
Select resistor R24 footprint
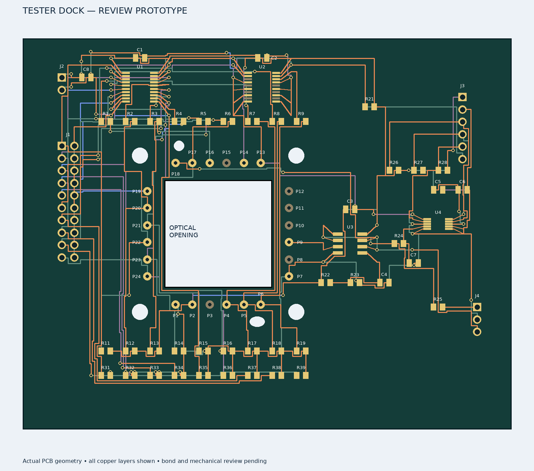pos(399,244)
